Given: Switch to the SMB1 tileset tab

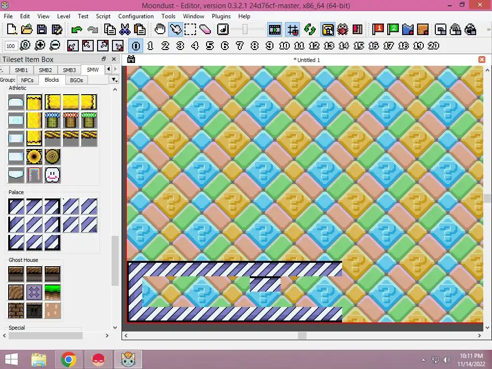Looking at the screenshot, I should coord(21,70).
